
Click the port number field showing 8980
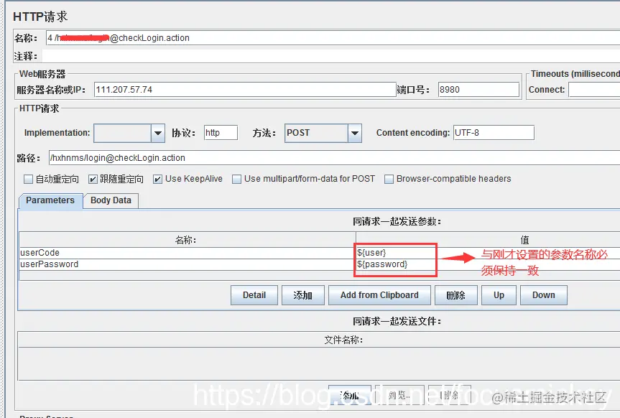(478, 90)
